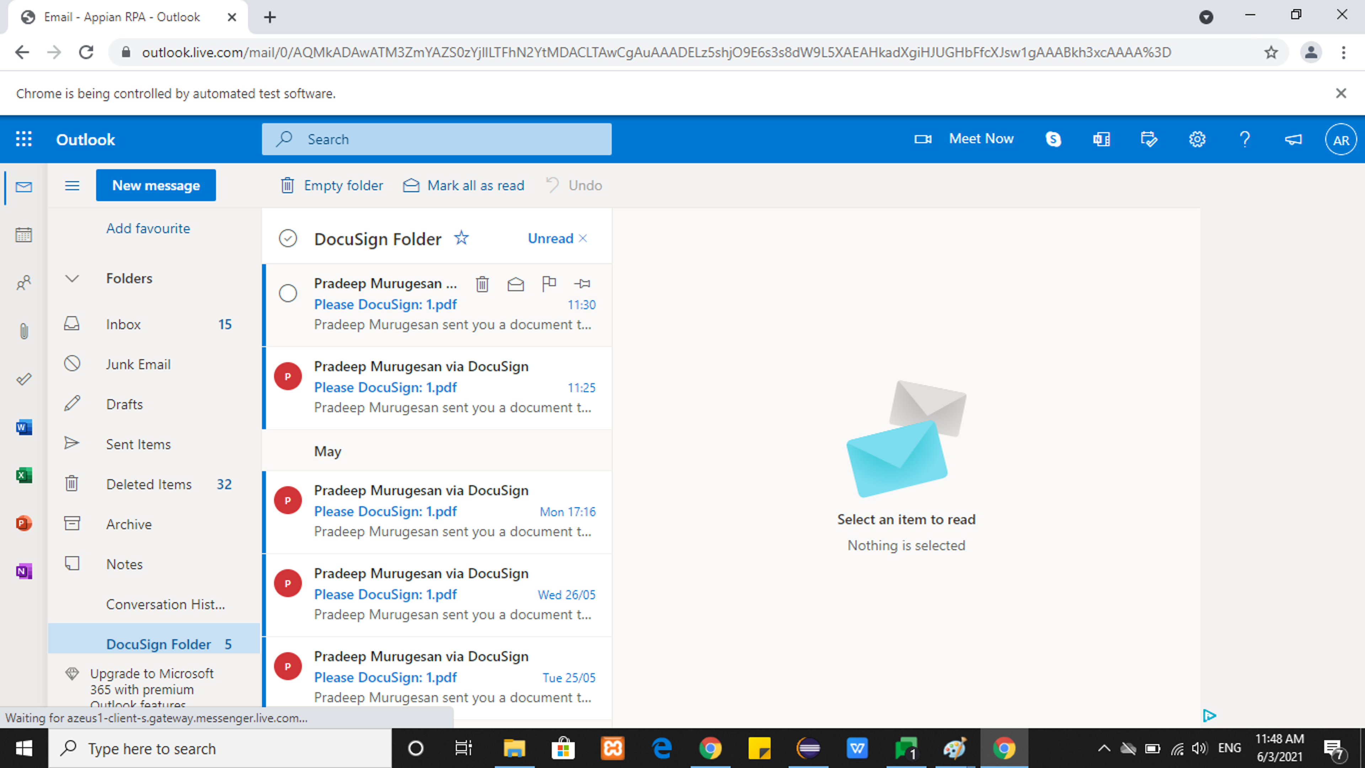Launch PowerPoint from the left rail

24,523
